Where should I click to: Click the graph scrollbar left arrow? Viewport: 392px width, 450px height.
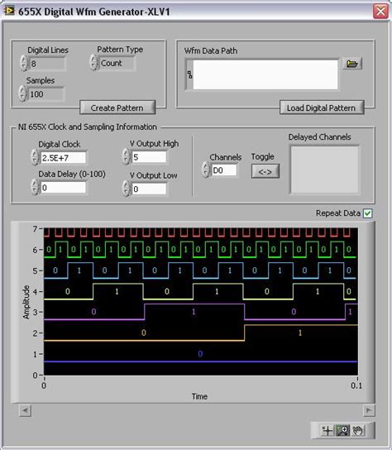coord(26,410)
